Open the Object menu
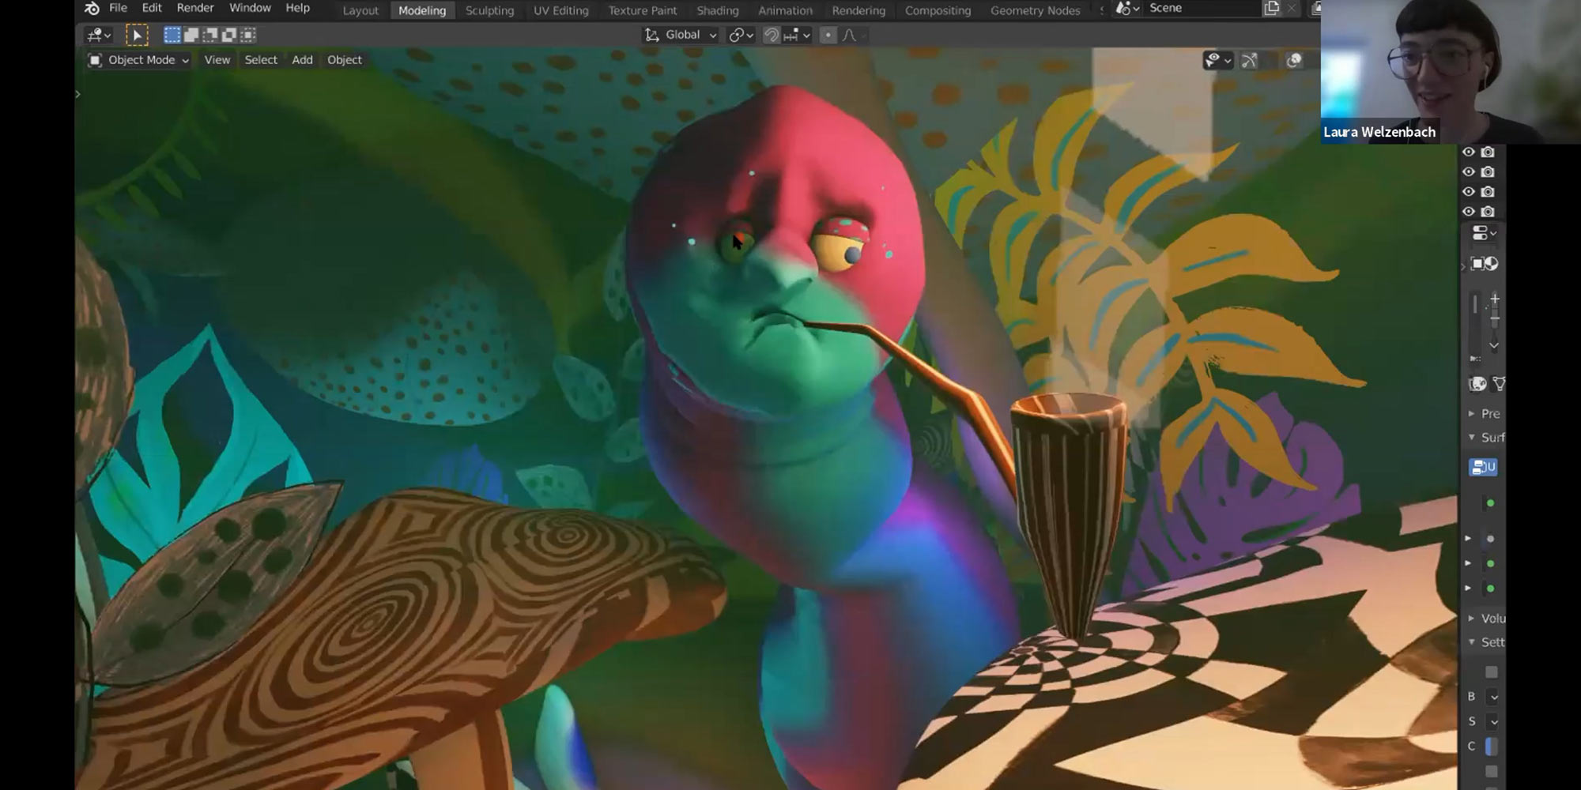This screenshot has height=790, width=1581. [x=345, y=60]
